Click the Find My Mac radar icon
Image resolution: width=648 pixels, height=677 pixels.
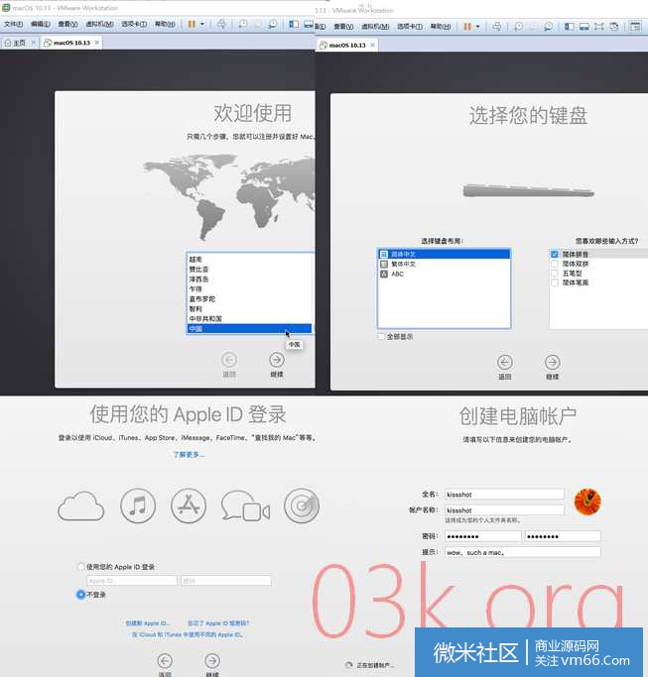pyautogui.click(x=302, y=506)
